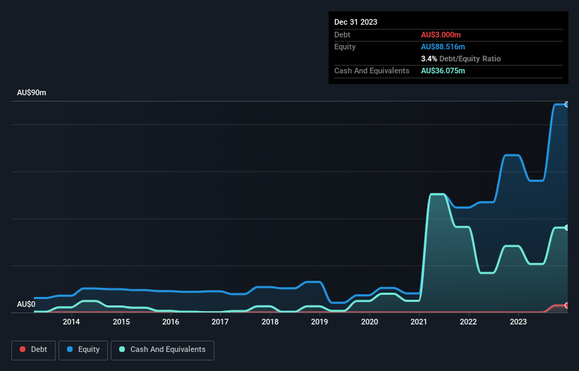
Task: Click the 2019 x-axis label
Action: coord(319,322)
